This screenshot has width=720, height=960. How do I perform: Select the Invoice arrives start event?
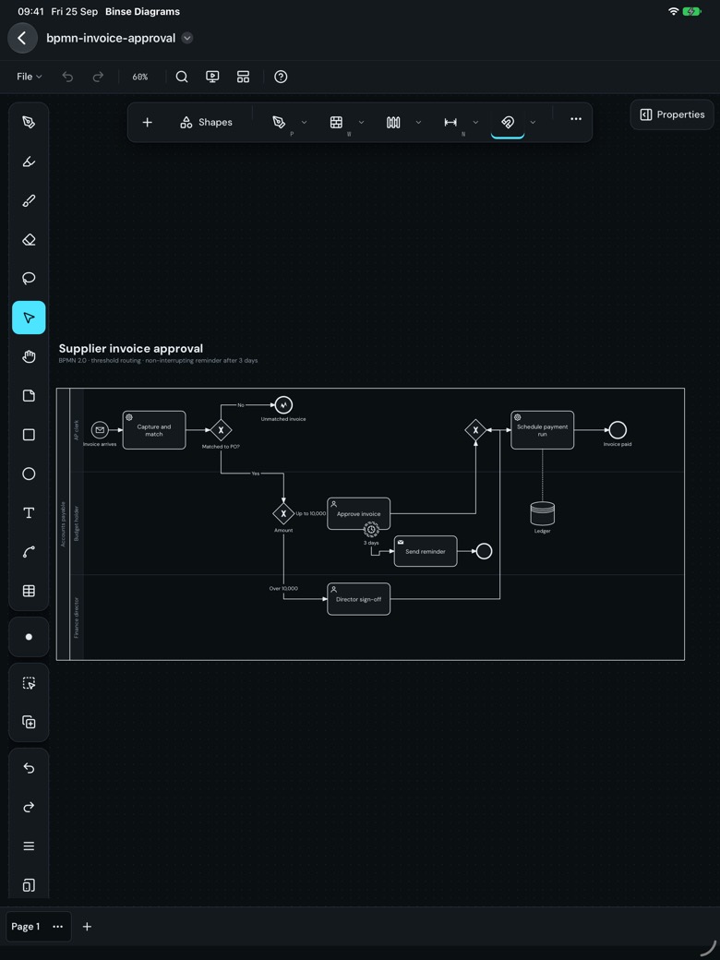point(100,430)
